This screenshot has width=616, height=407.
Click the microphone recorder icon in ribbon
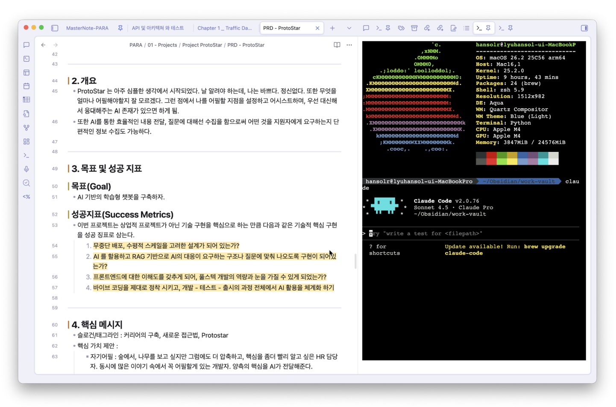coord(26,169)
